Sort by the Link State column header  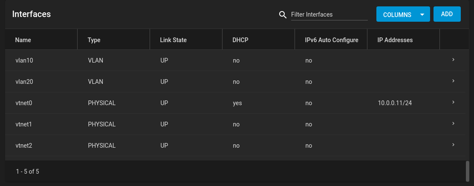pyautogui.click(x=173, y=40)
